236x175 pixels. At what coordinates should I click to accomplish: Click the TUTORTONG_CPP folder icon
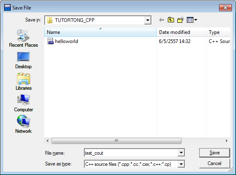pos(50,20)
